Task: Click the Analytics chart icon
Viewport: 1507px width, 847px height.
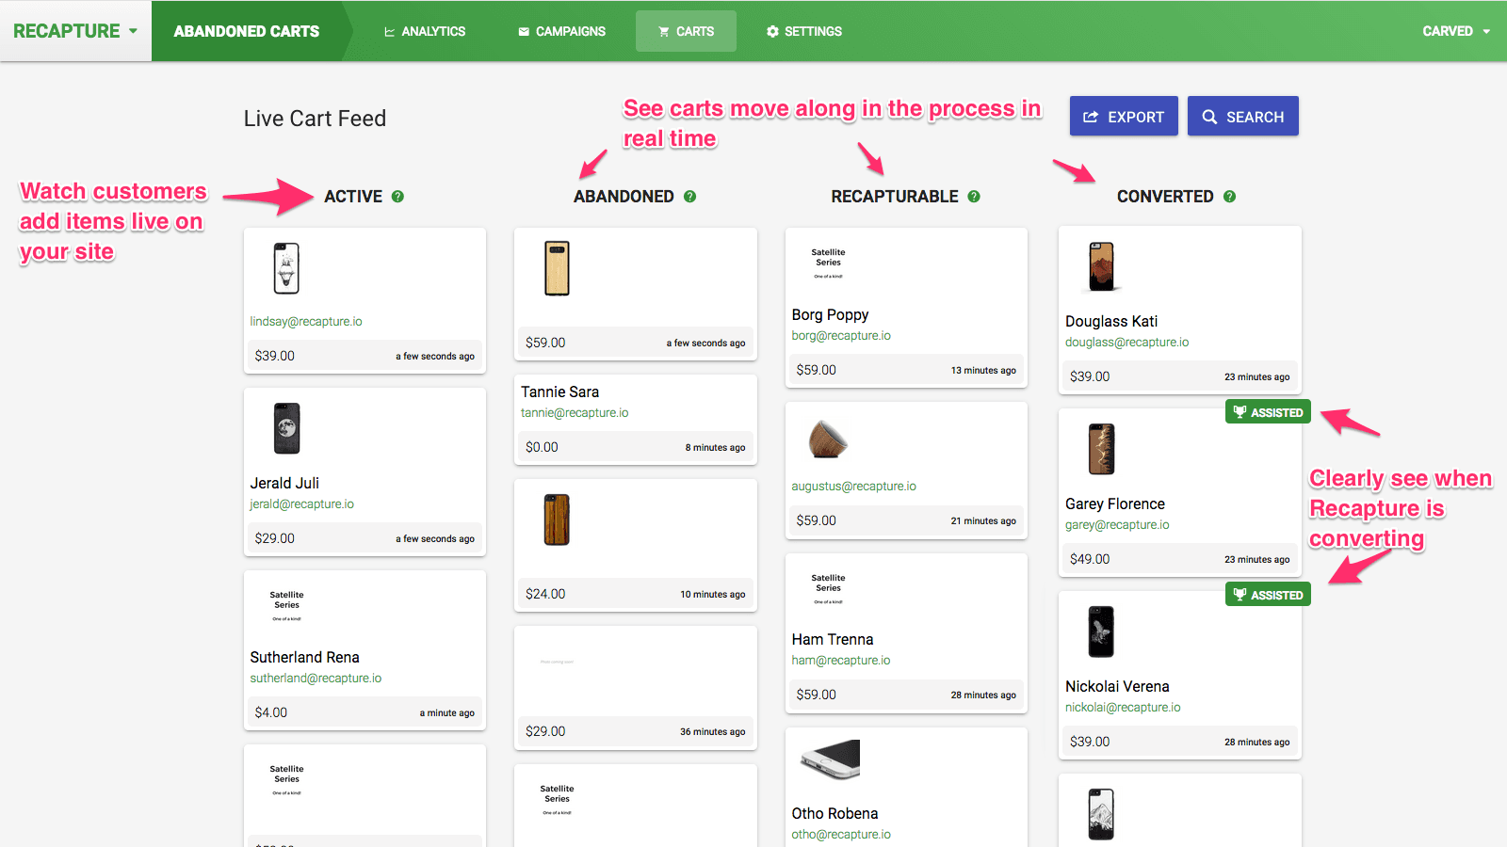Action: tap(388, 31)
